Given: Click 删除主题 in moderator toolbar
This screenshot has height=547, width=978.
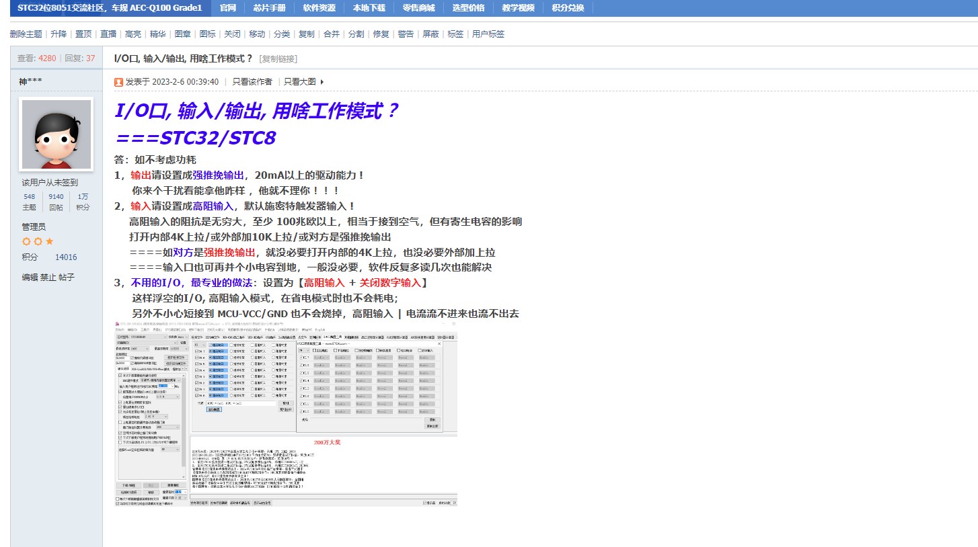Looking at the screenshot, I should coord(26,34).
